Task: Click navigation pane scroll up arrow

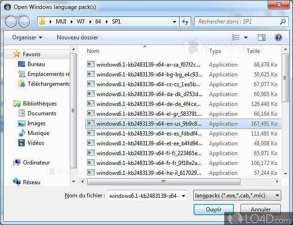Action: pos(74,49)
